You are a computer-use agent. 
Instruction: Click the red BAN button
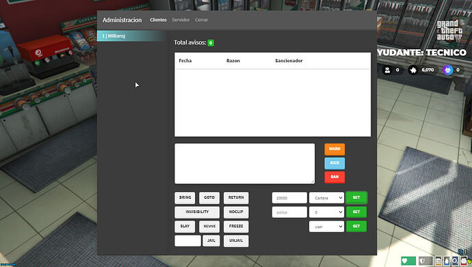(x=335, y=177)
